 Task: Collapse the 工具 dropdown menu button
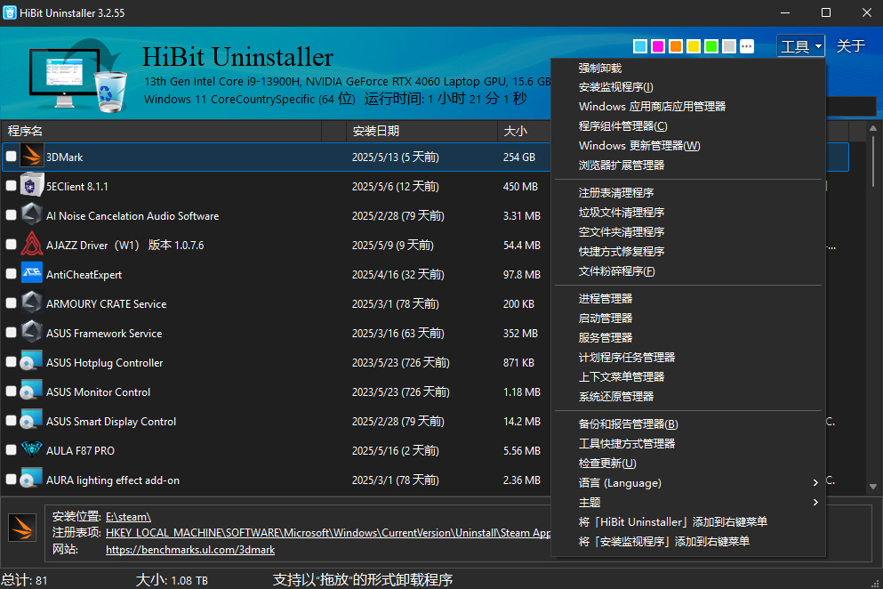[801, 46]
